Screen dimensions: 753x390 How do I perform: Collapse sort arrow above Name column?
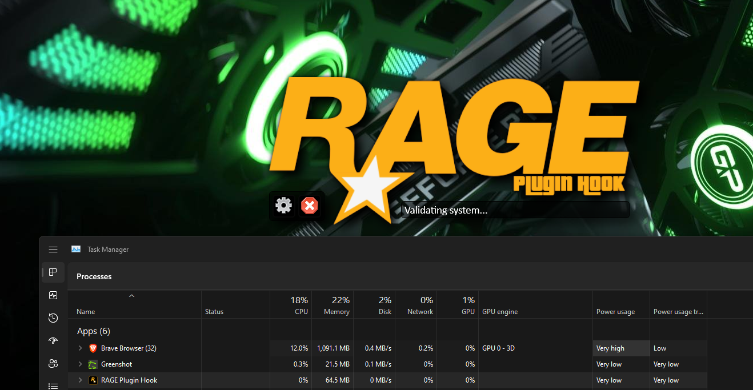pos(131,296)
